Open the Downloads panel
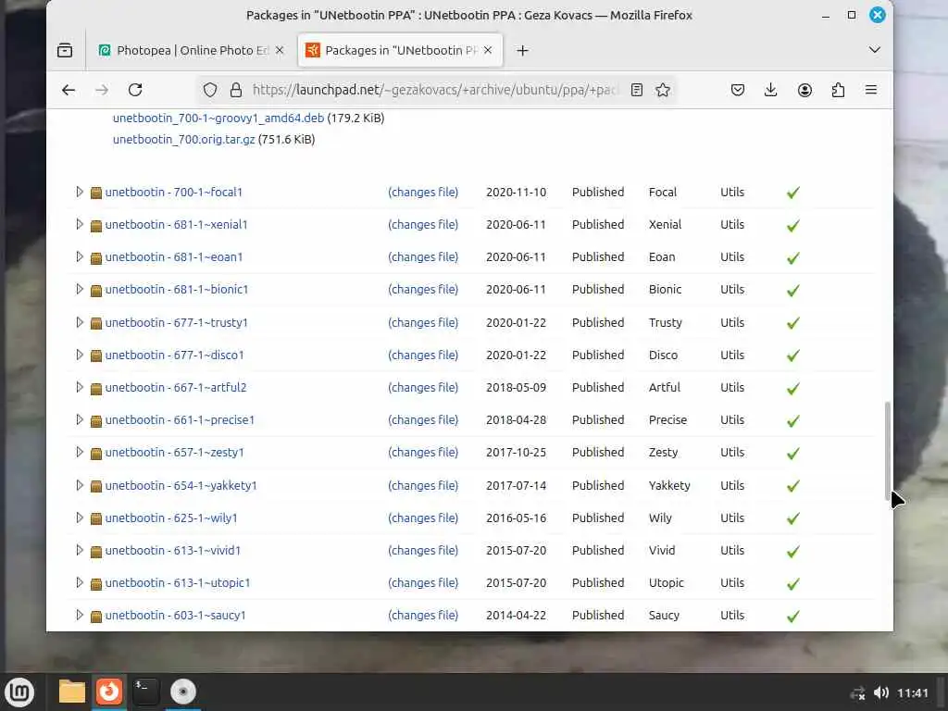Image resolution: width=948 pixels, height=711 pixels. [771, 90]
